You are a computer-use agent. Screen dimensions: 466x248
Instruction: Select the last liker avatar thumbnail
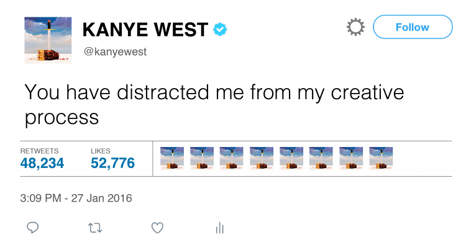[381, 159]
